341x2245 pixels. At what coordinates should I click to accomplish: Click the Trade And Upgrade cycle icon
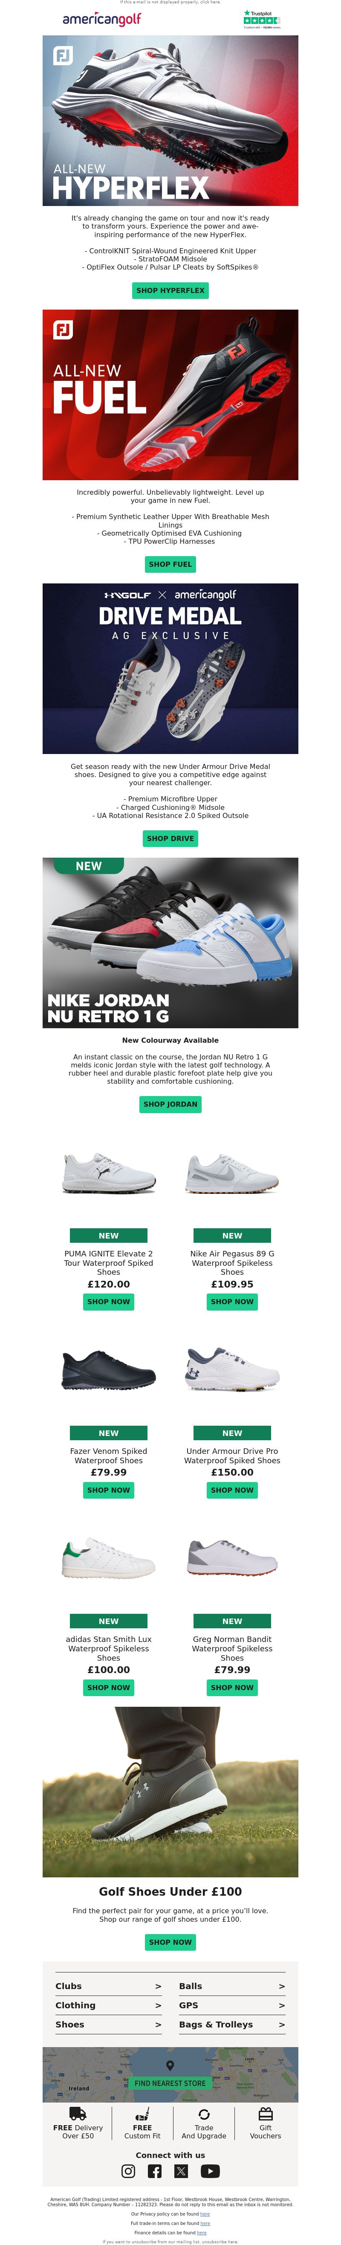click(204, 2114)
